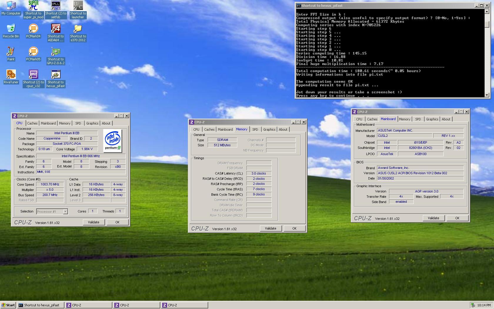Image resolution: width=494 pixels, height=309 pixels.
Task: Click the Specification field Intel Pentium III EB 666 MHz
Action: [x=81, y=156]
